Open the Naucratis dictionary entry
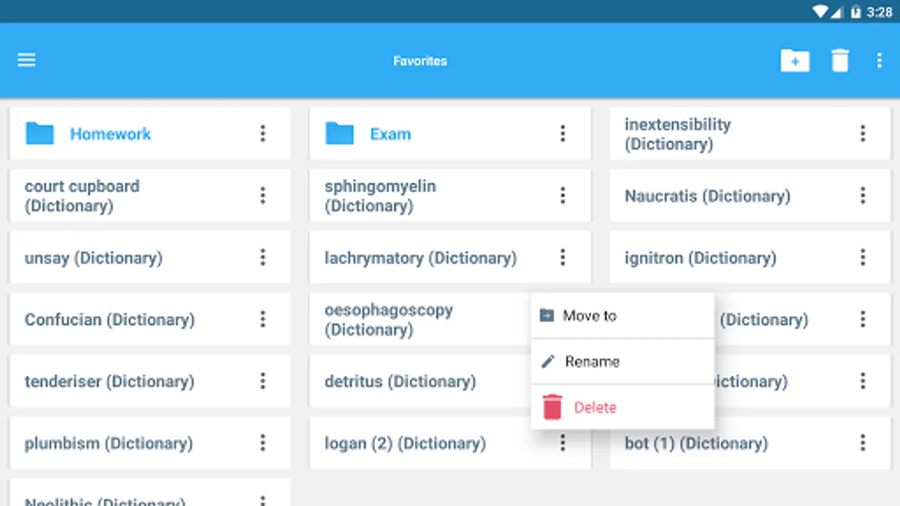The height and width of the screenshot is (506, 900). pos(707,196)
